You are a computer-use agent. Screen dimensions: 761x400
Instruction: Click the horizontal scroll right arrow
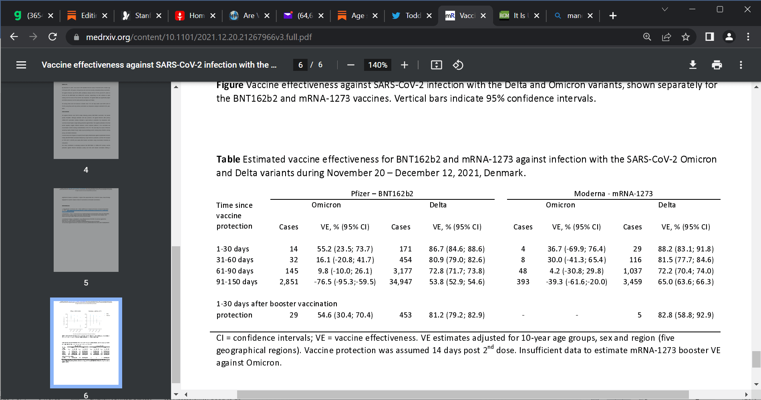[746, 394]
